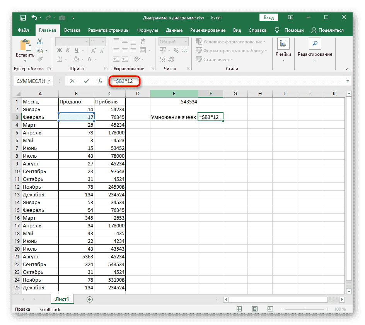Screen dimensions: 365x325
Task: Apply the Percent number format
Action: 176,50
